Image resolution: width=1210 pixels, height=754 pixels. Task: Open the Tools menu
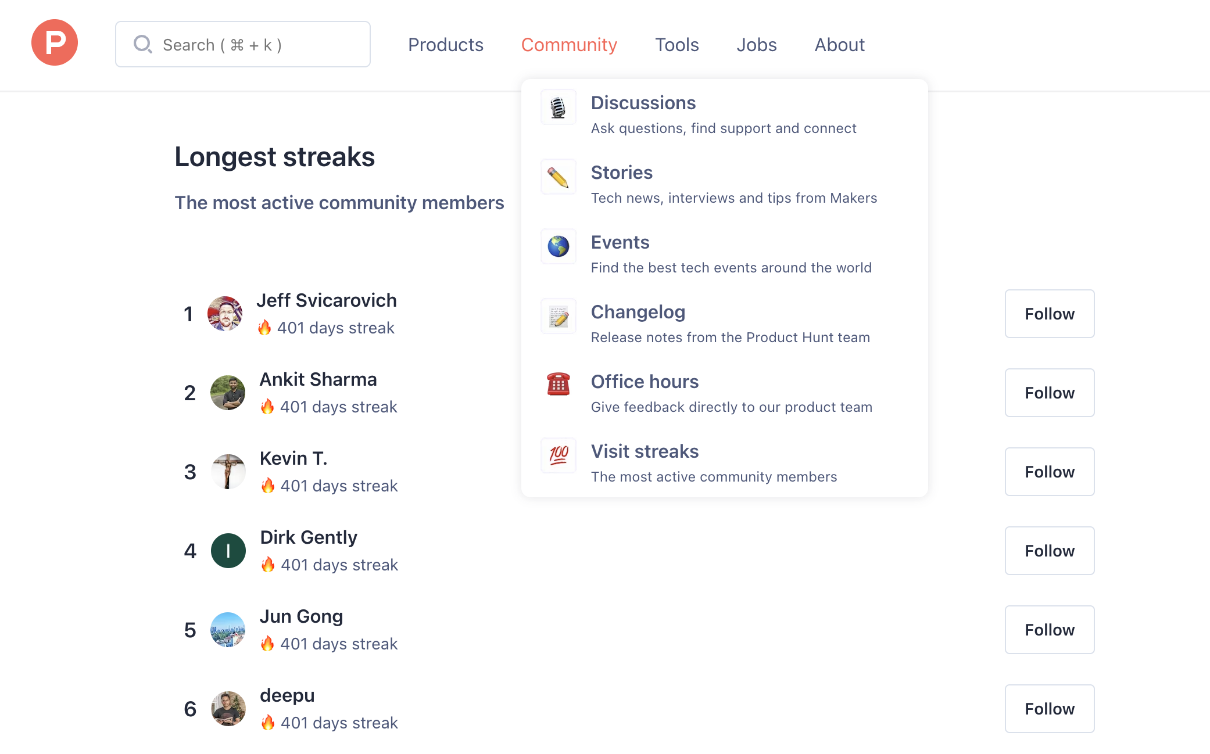676,44
